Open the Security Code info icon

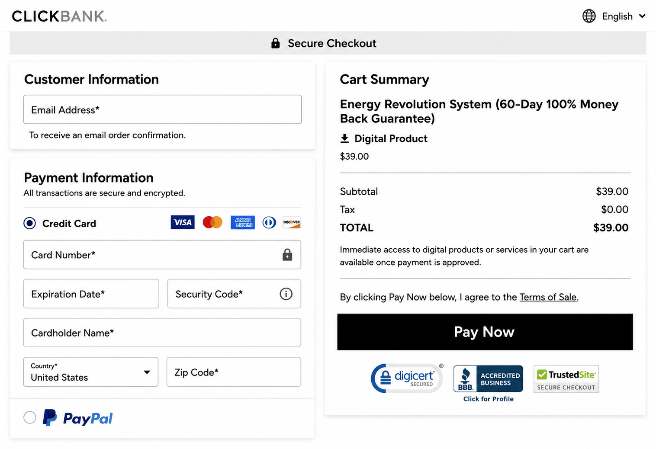click(286, 294)
